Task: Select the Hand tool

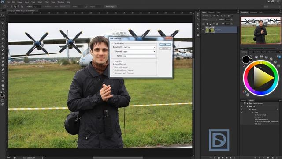Action: click(3, 85)
